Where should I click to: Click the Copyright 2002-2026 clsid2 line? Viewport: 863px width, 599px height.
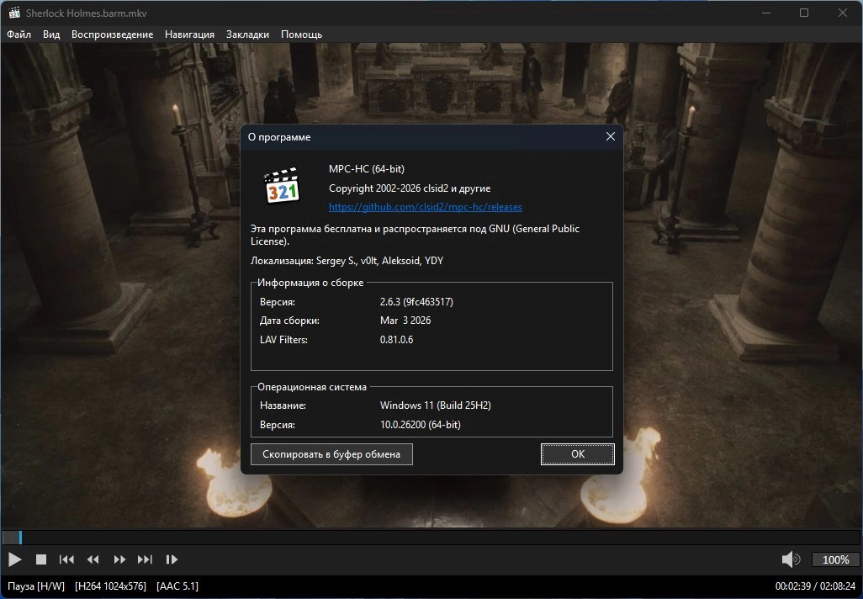pos(410,188)
